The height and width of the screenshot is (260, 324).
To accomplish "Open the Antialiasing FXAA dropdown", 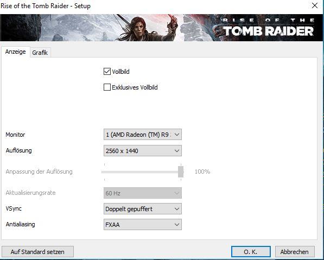I will 143,225.
